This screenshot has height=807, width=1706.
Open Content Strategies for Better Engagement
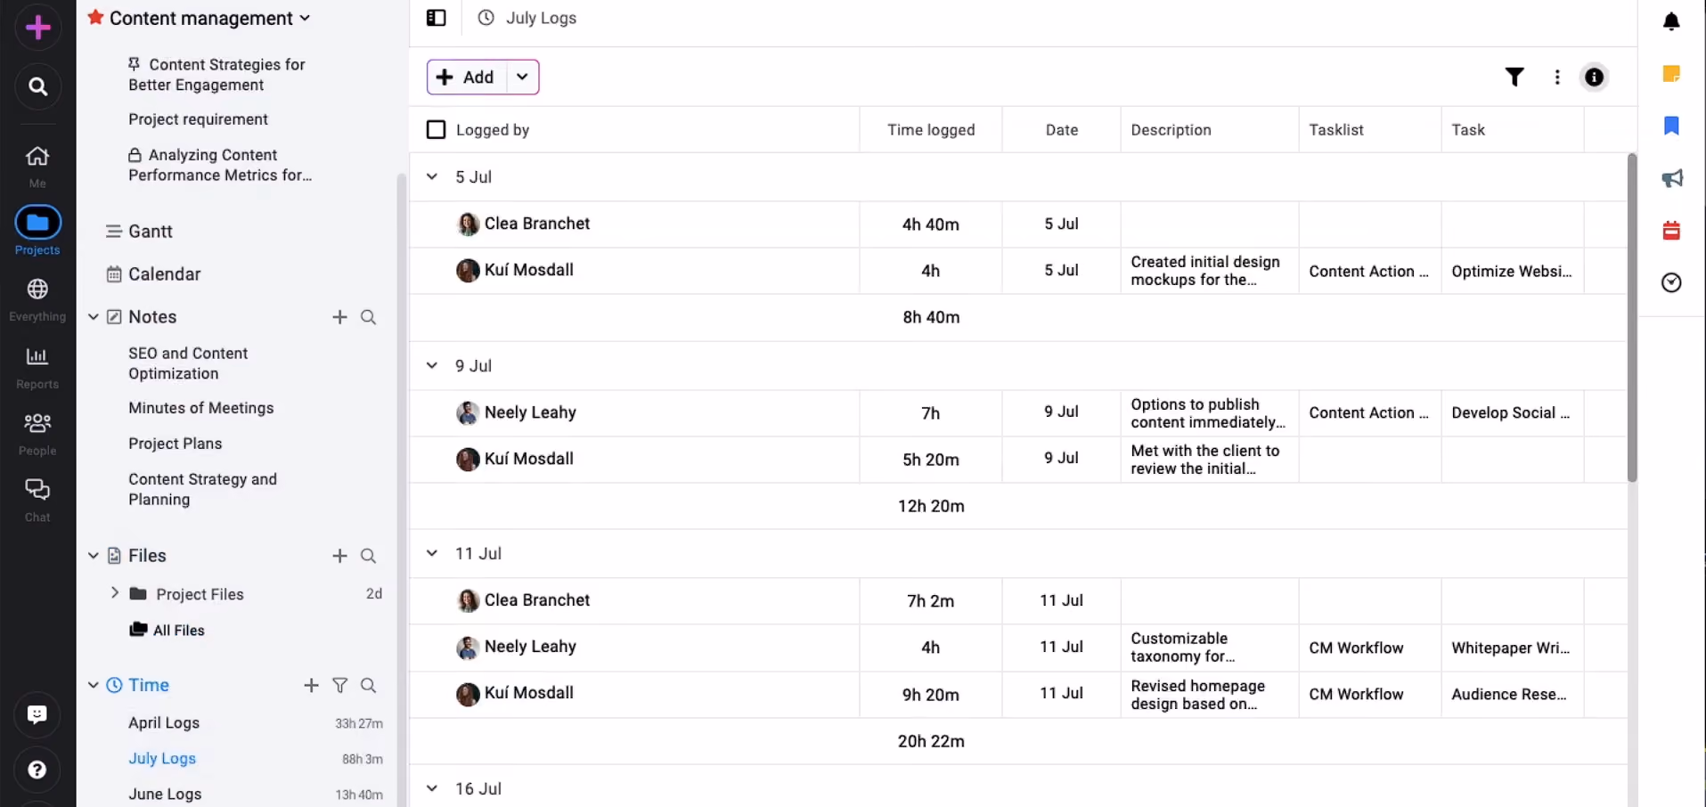pyautogui.click(x=216, y=75)
